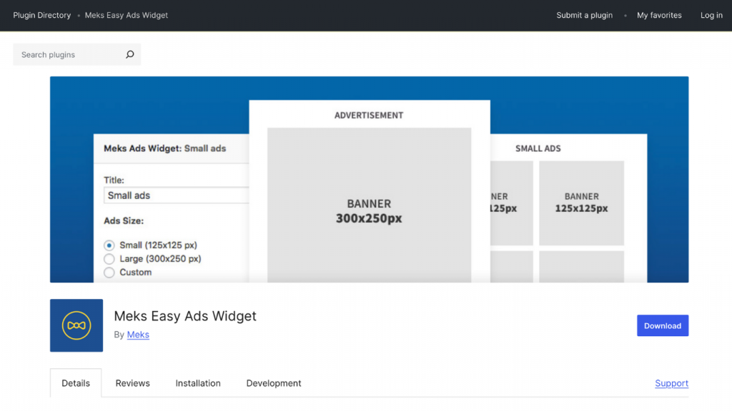Download the Meks Easy Ads Widget plugin
732x411 pixels.
[x=662, y=325]
